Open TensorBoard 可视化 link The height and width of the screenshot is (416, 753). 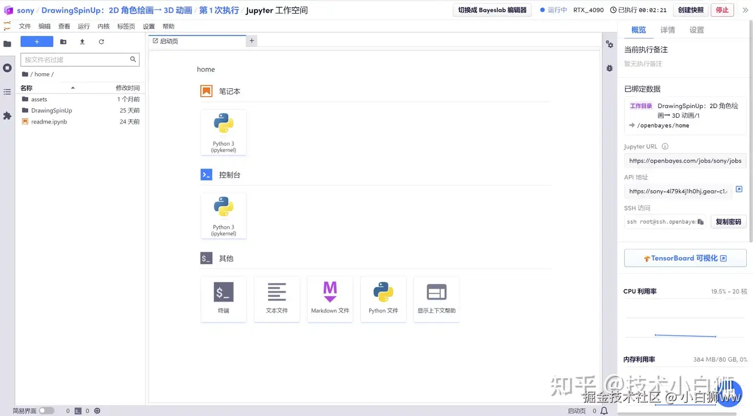point(685,258)
